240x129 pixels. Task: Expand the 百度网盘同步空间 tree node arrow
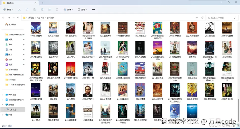(x=3, y=100)
